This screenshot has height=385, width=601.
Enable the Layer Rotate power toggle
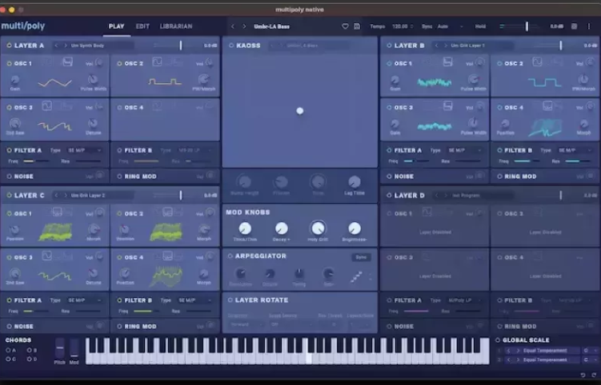pyautogui.click(x=230, y=300)
